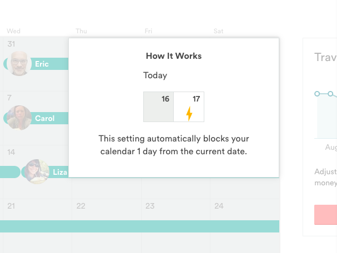Click the first data point on the chart
This screenshot has width=337, height=253.
click(x=317, y=94)
